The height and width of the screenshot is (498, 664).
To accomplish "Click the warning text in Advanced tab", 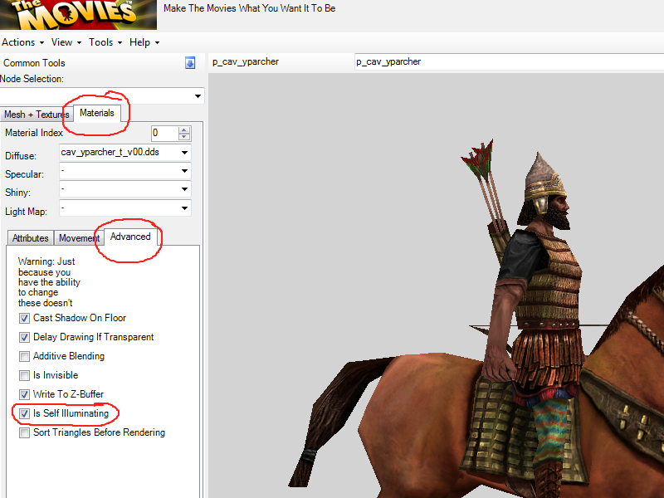I will (x=49, y=282).
